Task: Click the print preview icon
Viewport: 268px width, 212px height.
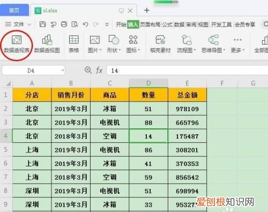Action: point(75,24)
